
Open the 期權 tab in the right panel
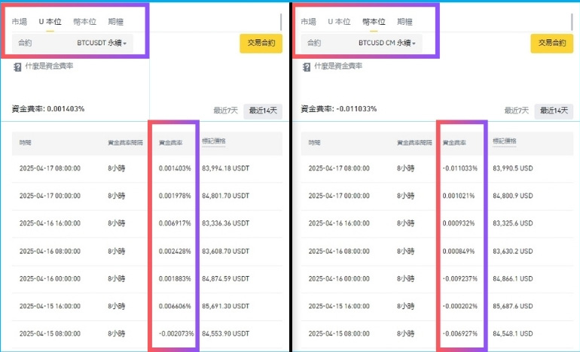404,22
